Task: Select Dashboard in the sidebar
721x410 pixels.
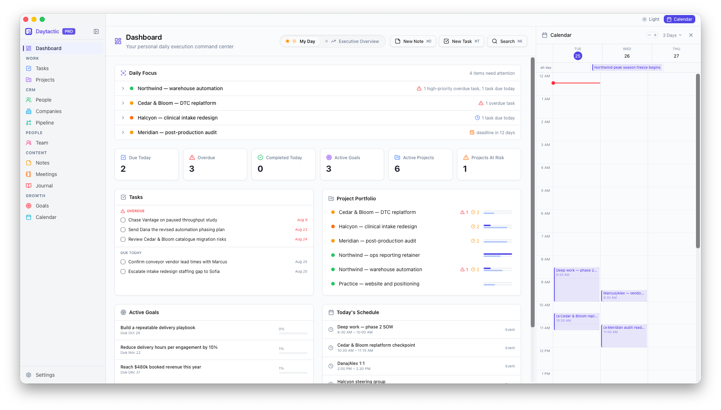Action: (x=63, y=48)
